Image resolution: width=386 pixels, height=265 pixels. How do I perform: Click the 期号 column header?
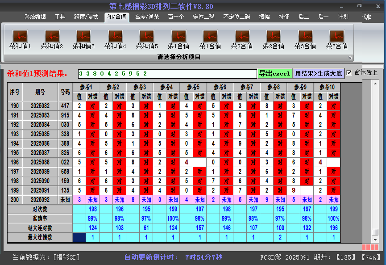point(40,92)
